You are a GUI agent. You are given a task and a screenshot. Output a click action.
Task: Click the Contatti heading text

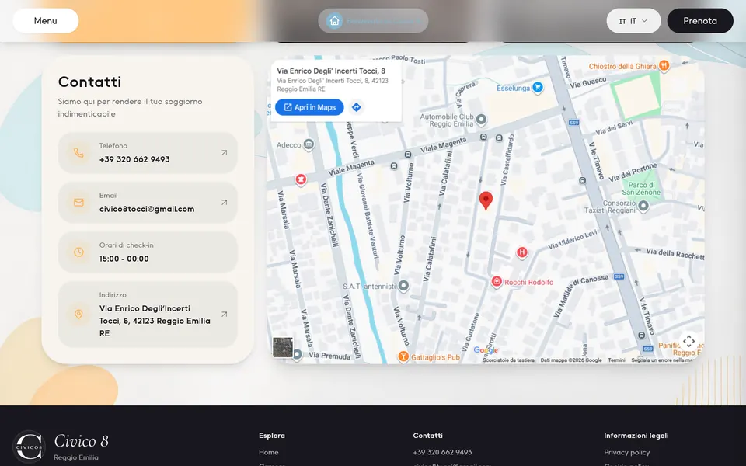(89, 82)
